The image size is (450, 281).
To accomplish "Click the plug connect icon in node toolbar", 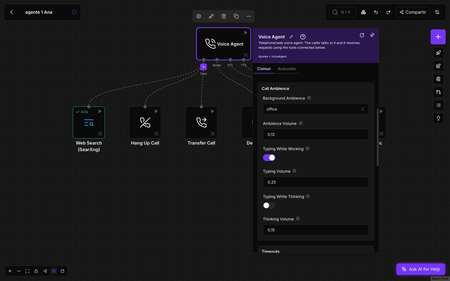I will (211, 16).
